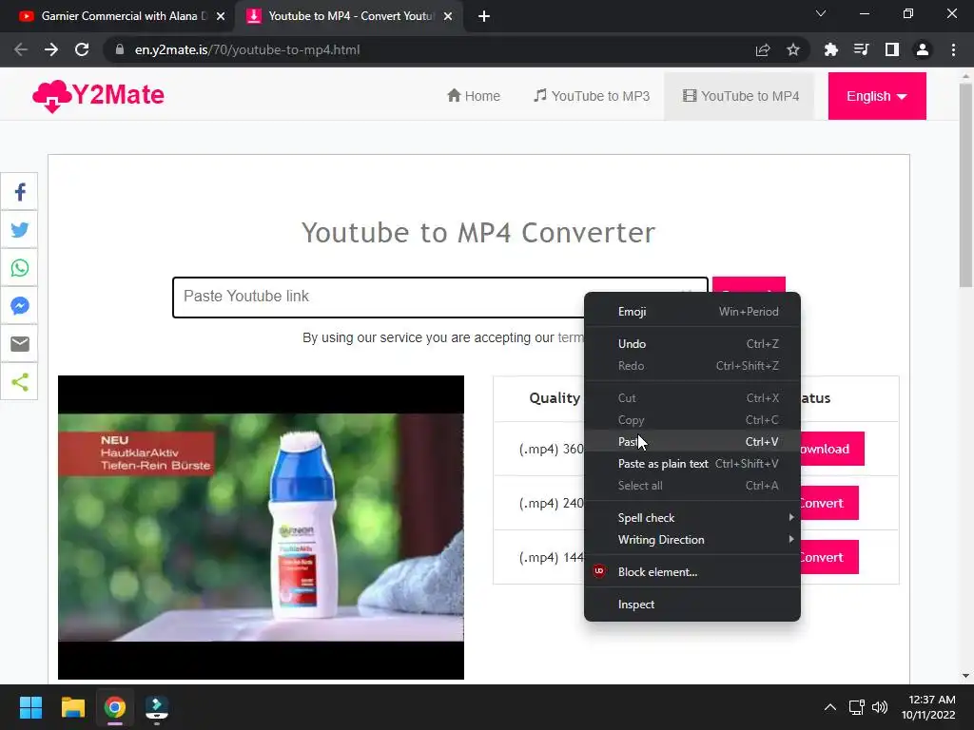Choose Inspect from context menu
The image size is (974, 730).
[x=692, y=604]
